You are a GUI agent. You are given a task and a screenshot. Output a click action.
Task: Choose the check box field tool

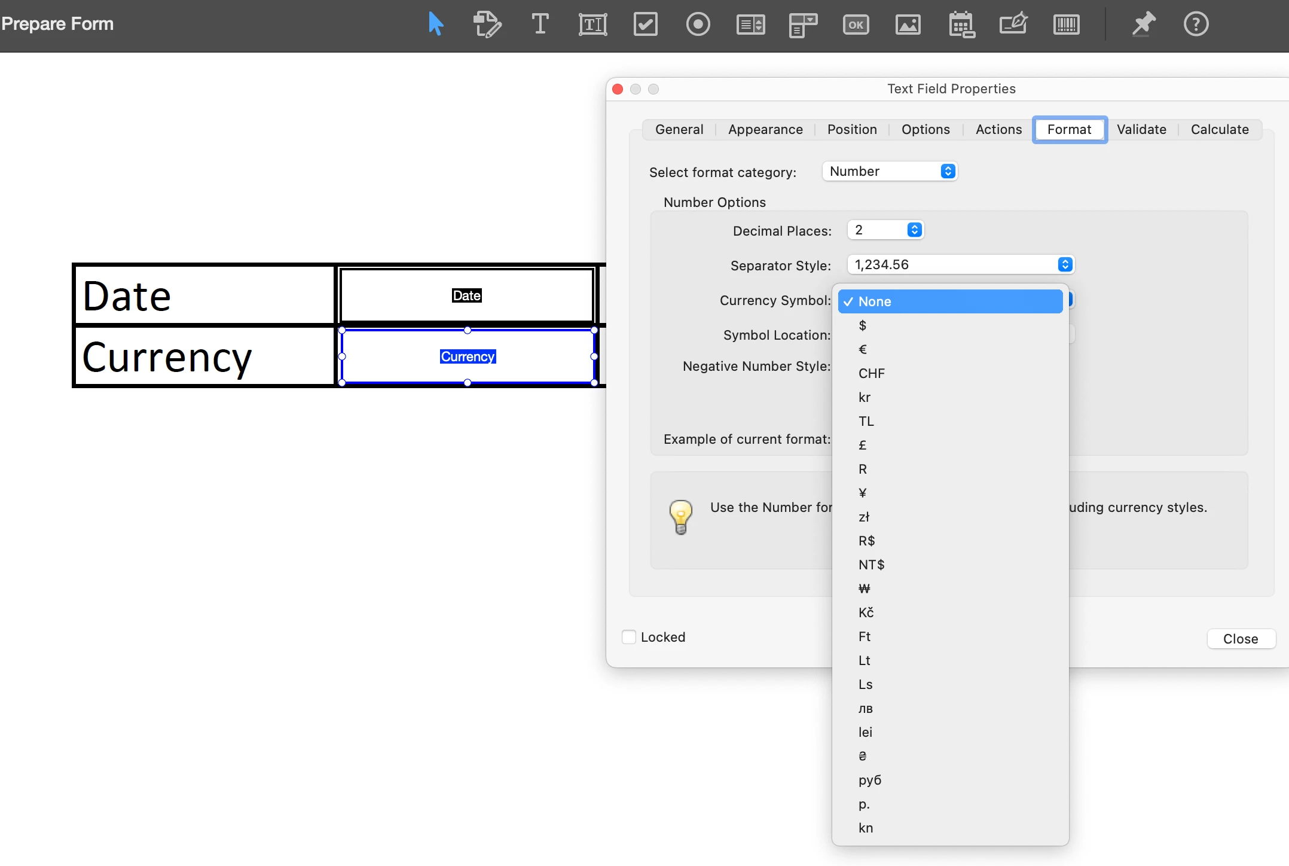pyautogui.click(x=645, y=25)
